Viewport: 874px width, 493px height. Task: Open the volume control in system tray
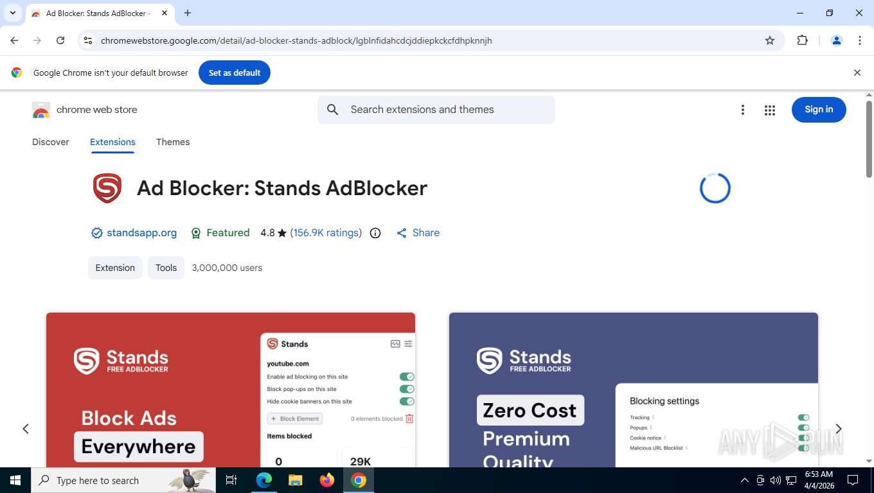776,480
